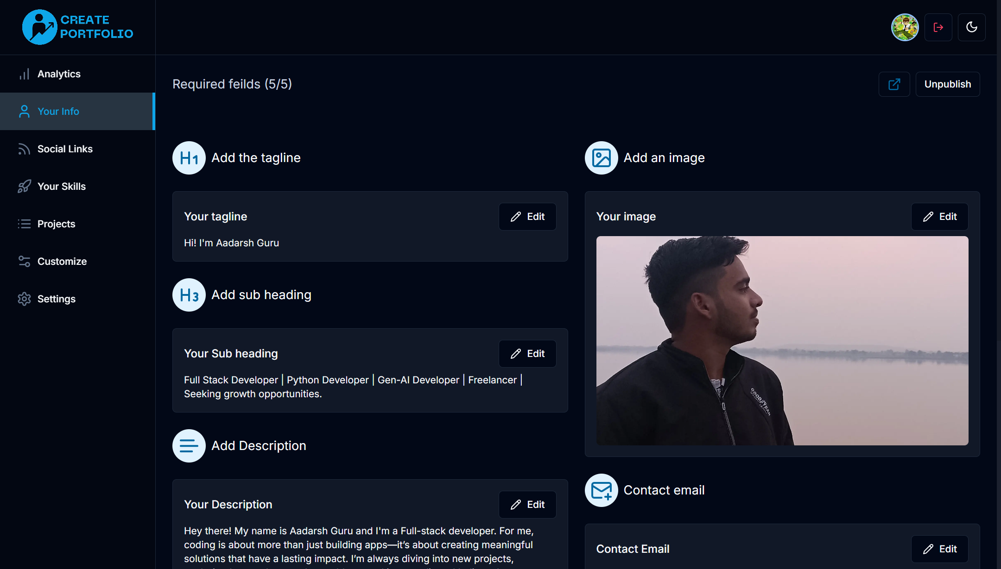Image resolution: width=1001 pixels, height=569 pixels.
Task: Click the 'Required feilds (5/5)' label
Action: (232, 84)
